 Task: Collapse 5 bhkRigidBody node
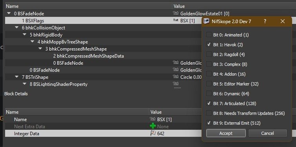[25, 35]
